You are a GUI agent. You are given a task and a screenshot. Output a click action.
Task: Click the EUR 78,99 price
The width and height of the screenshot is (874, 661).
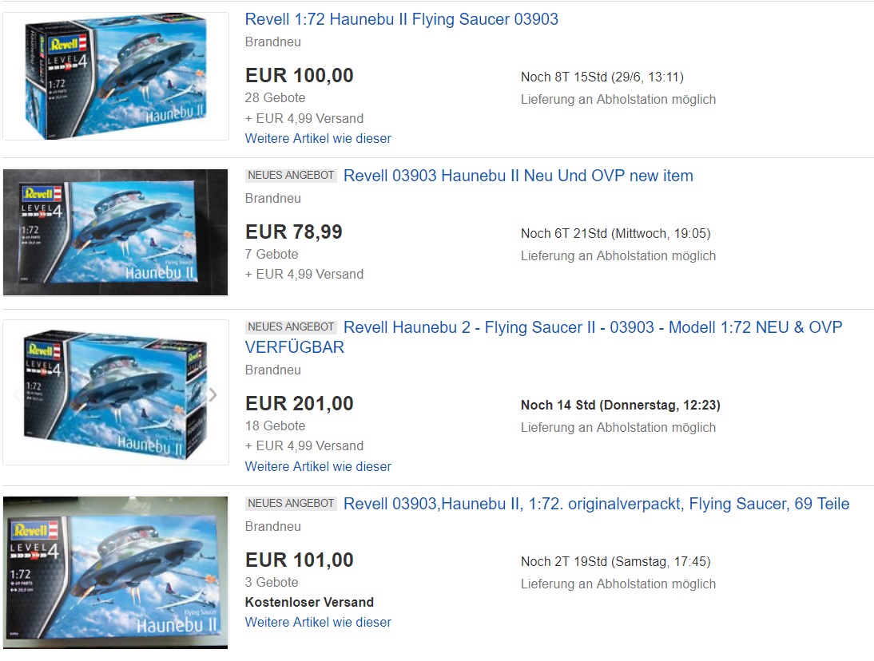click(293, 232)
